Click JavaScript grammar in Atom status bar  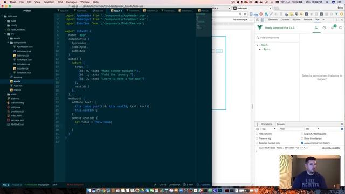tap(175, 185)
